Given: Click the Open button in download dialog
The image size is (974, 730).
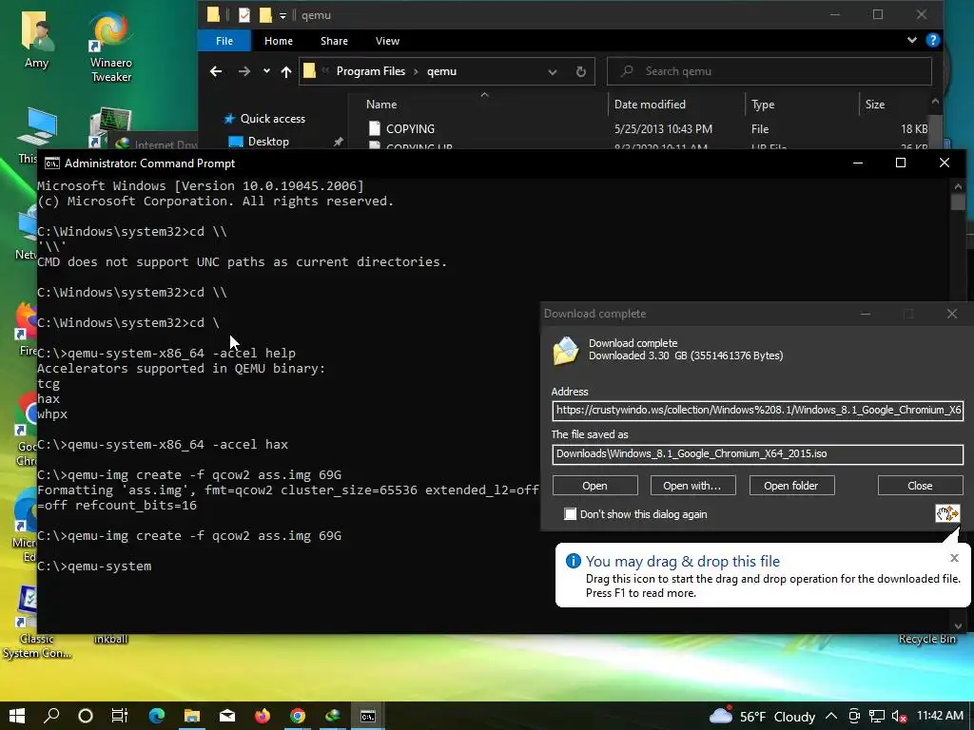Looking at the screenshot, I should click(595, 486).
